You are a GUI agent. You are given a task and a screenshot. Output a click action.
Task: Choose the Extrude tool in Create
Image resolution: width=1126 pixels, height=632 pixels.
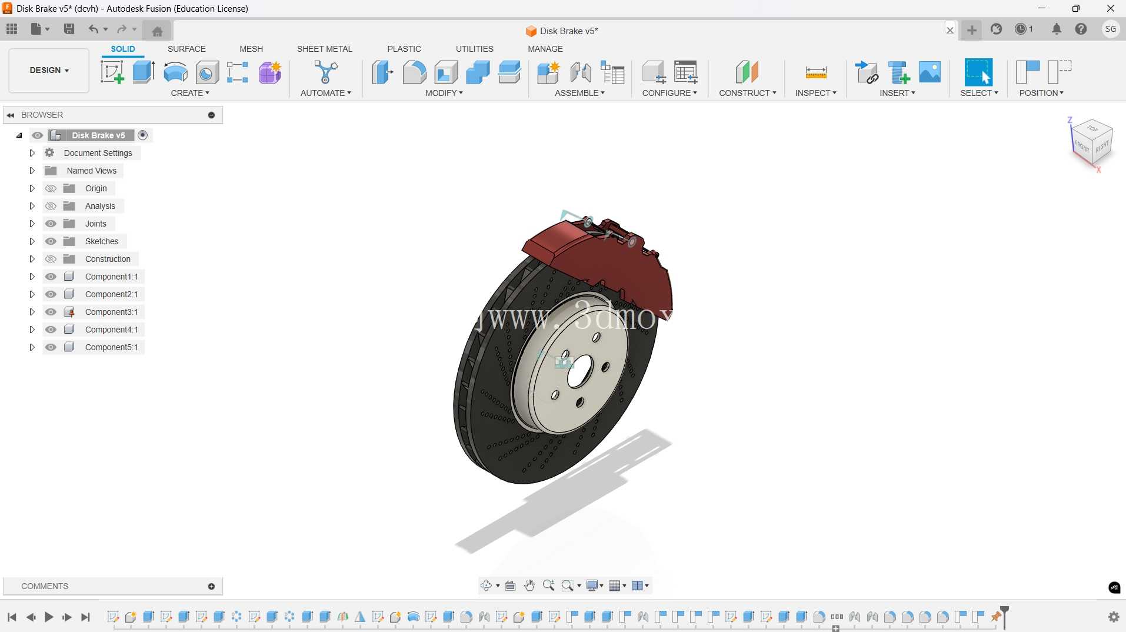[144, 72]
